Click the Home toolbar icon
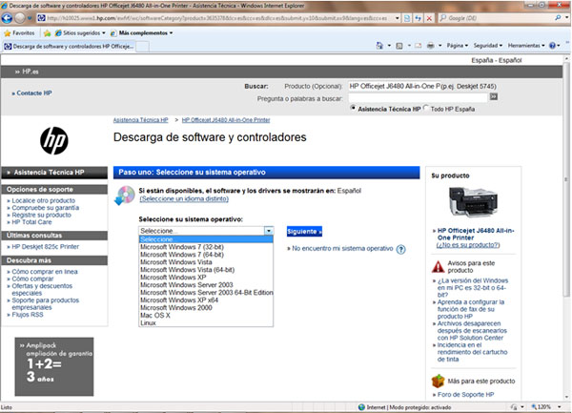The width and height of the screenshot is (572, 413). coord(379,46)
